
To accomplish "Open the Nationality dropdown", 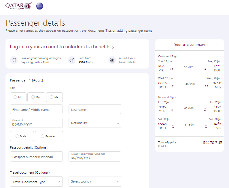I will click(95, 123).
